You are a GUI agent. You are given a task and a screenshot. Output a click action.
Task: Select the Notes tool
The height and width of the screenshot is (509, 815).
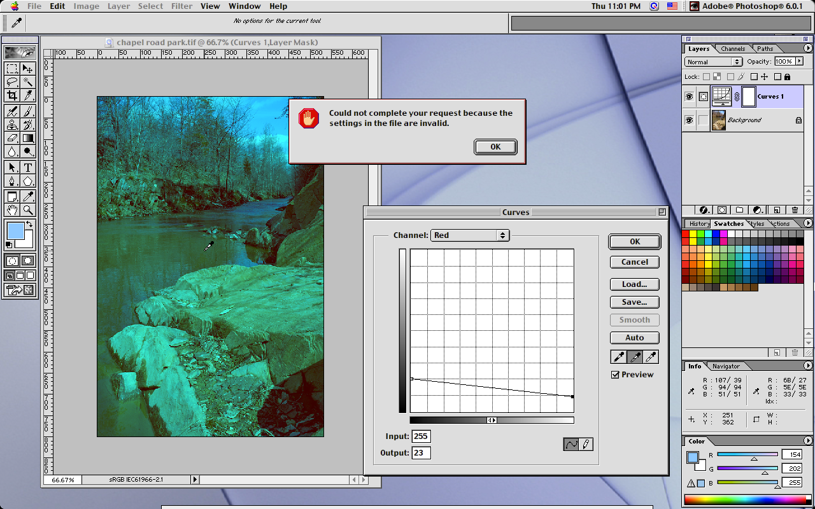click(12, 196)
